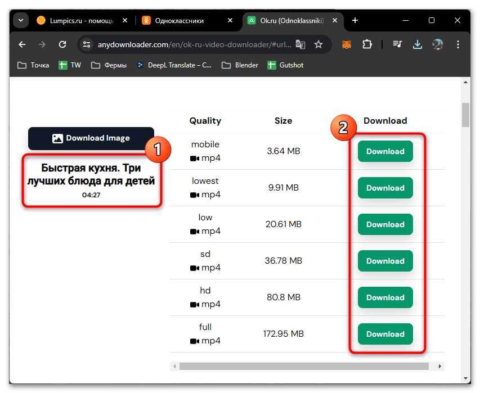Click the horizontal table scrollbar
The height and width of the screenshot is (393, 480).
[304, 367]
